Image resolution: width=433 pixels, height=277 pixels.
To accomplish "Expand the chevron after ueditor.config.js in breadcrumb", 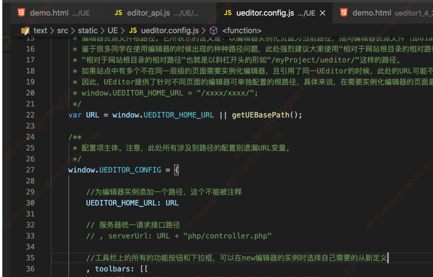I will click(x=204, y=30).
